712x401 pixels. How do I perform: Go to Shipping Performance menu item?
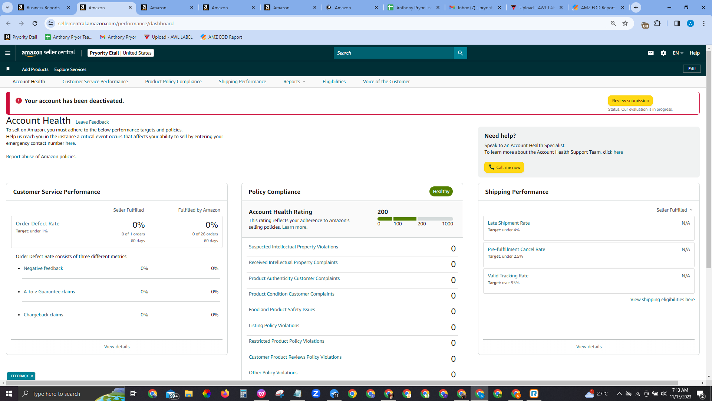[x=242, y=82]
